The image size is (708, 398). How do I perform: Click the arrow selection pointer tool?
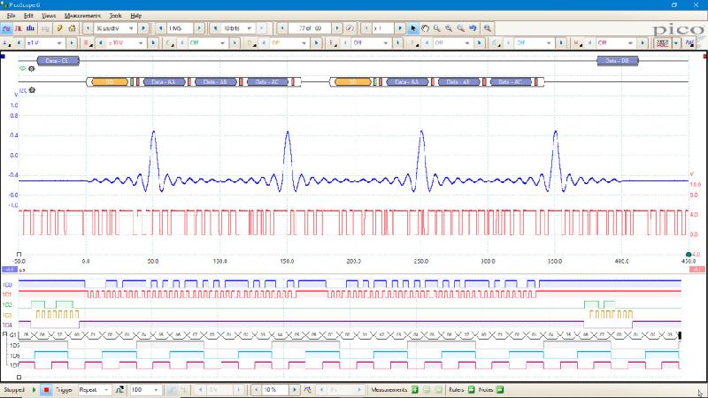point(412,28)
